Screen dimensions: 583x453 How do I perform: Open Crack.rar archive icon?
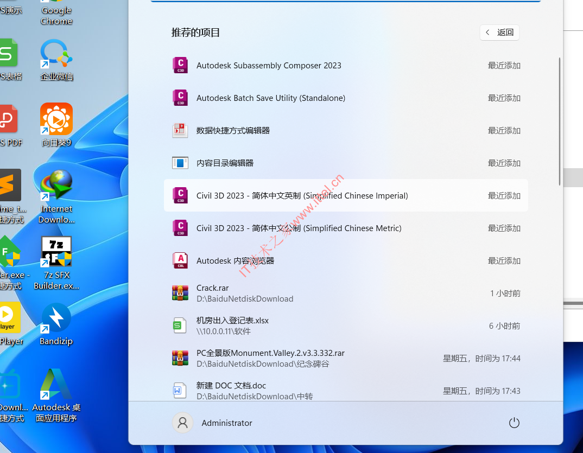pos(180,293)
